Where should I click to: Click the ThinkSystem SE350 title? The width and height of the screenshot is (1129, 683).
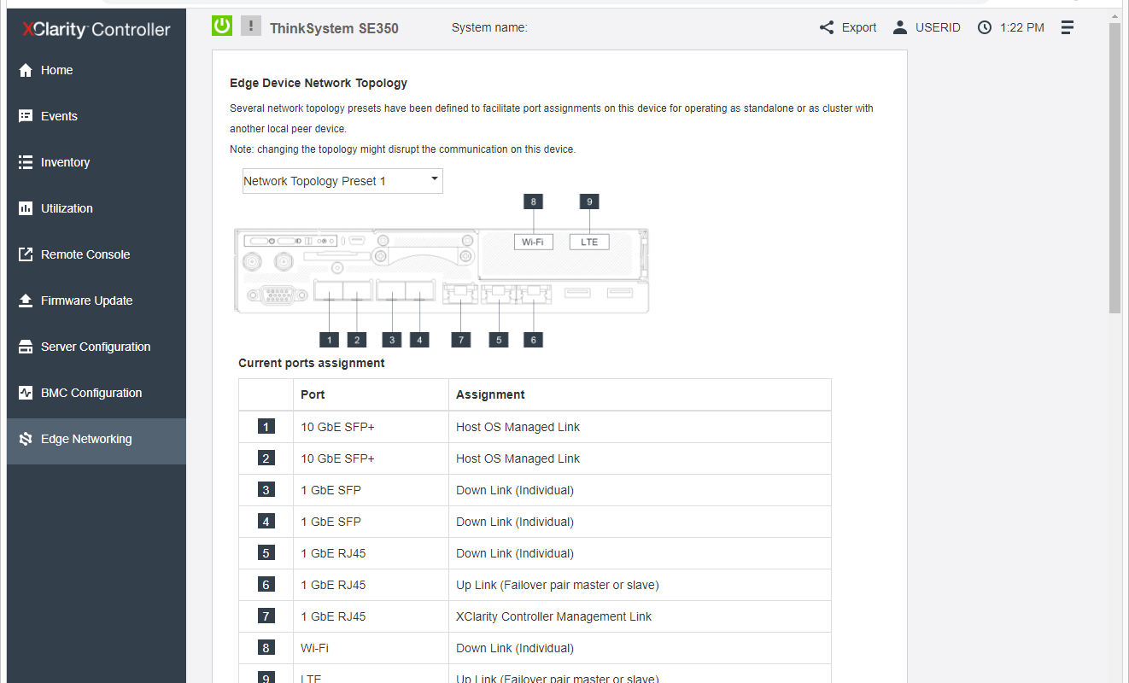334,28
